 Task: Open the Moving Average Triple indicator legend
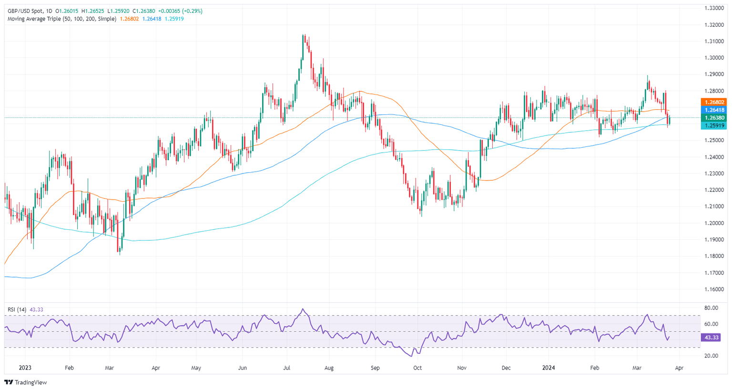(x=62, y=19)
